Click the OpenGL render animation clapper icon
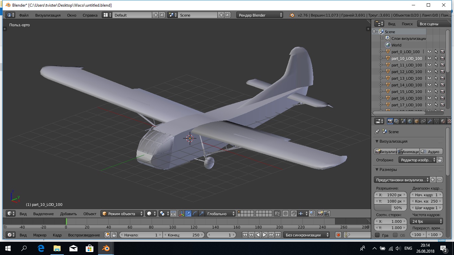The image size is (454, 255). pos(327,213)
